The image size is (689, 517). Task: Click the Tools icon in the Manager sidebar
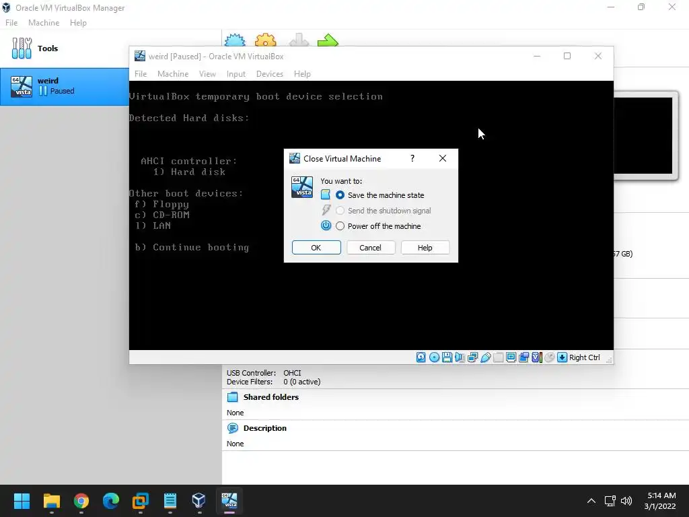22,48
